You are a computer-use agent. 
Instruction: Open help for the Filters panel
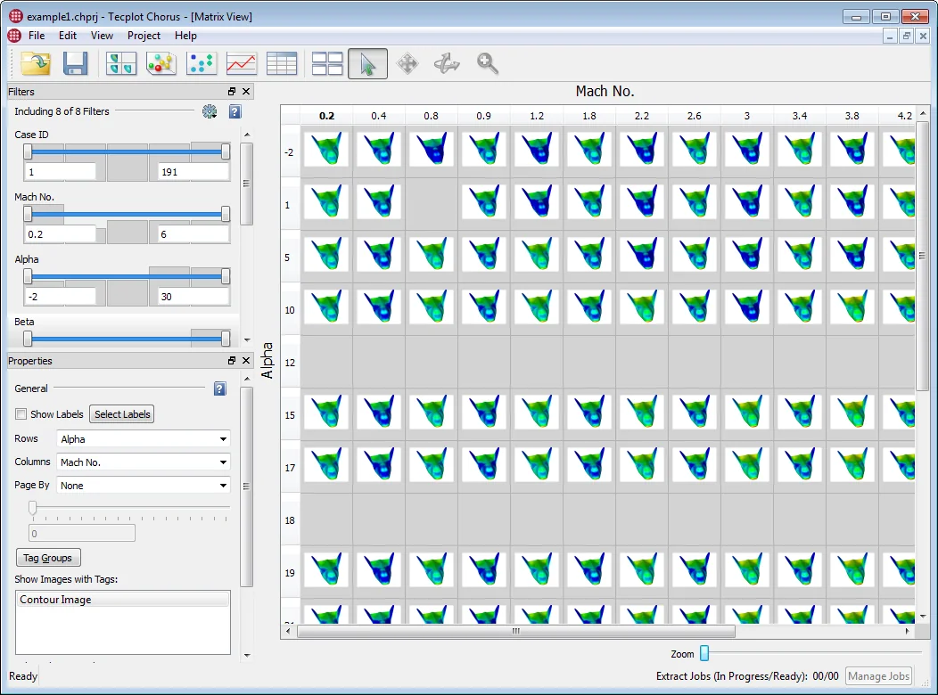point(235,111)
